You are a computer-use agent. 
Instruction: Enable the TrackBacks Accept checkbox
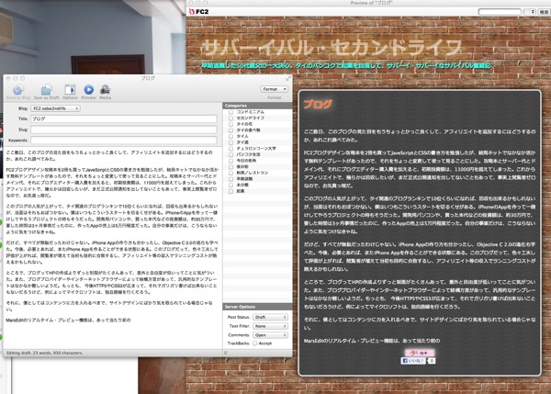(254, 343)
